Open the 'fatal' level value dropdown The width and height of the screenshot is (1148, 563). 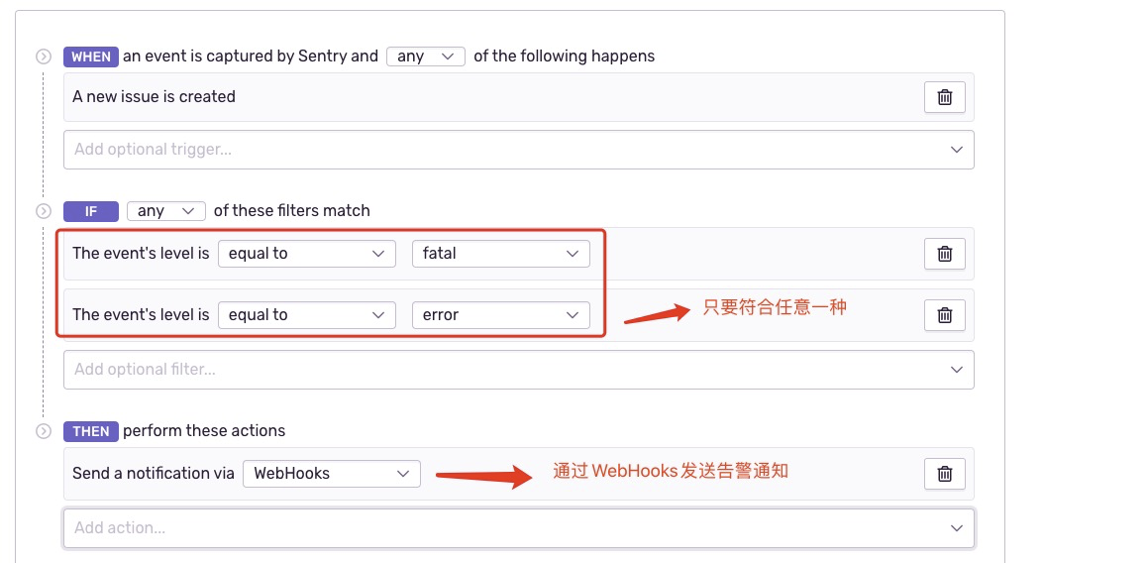(500, 254)
